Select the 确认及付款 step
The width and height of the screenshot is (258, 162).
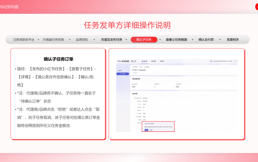point(206,40)
